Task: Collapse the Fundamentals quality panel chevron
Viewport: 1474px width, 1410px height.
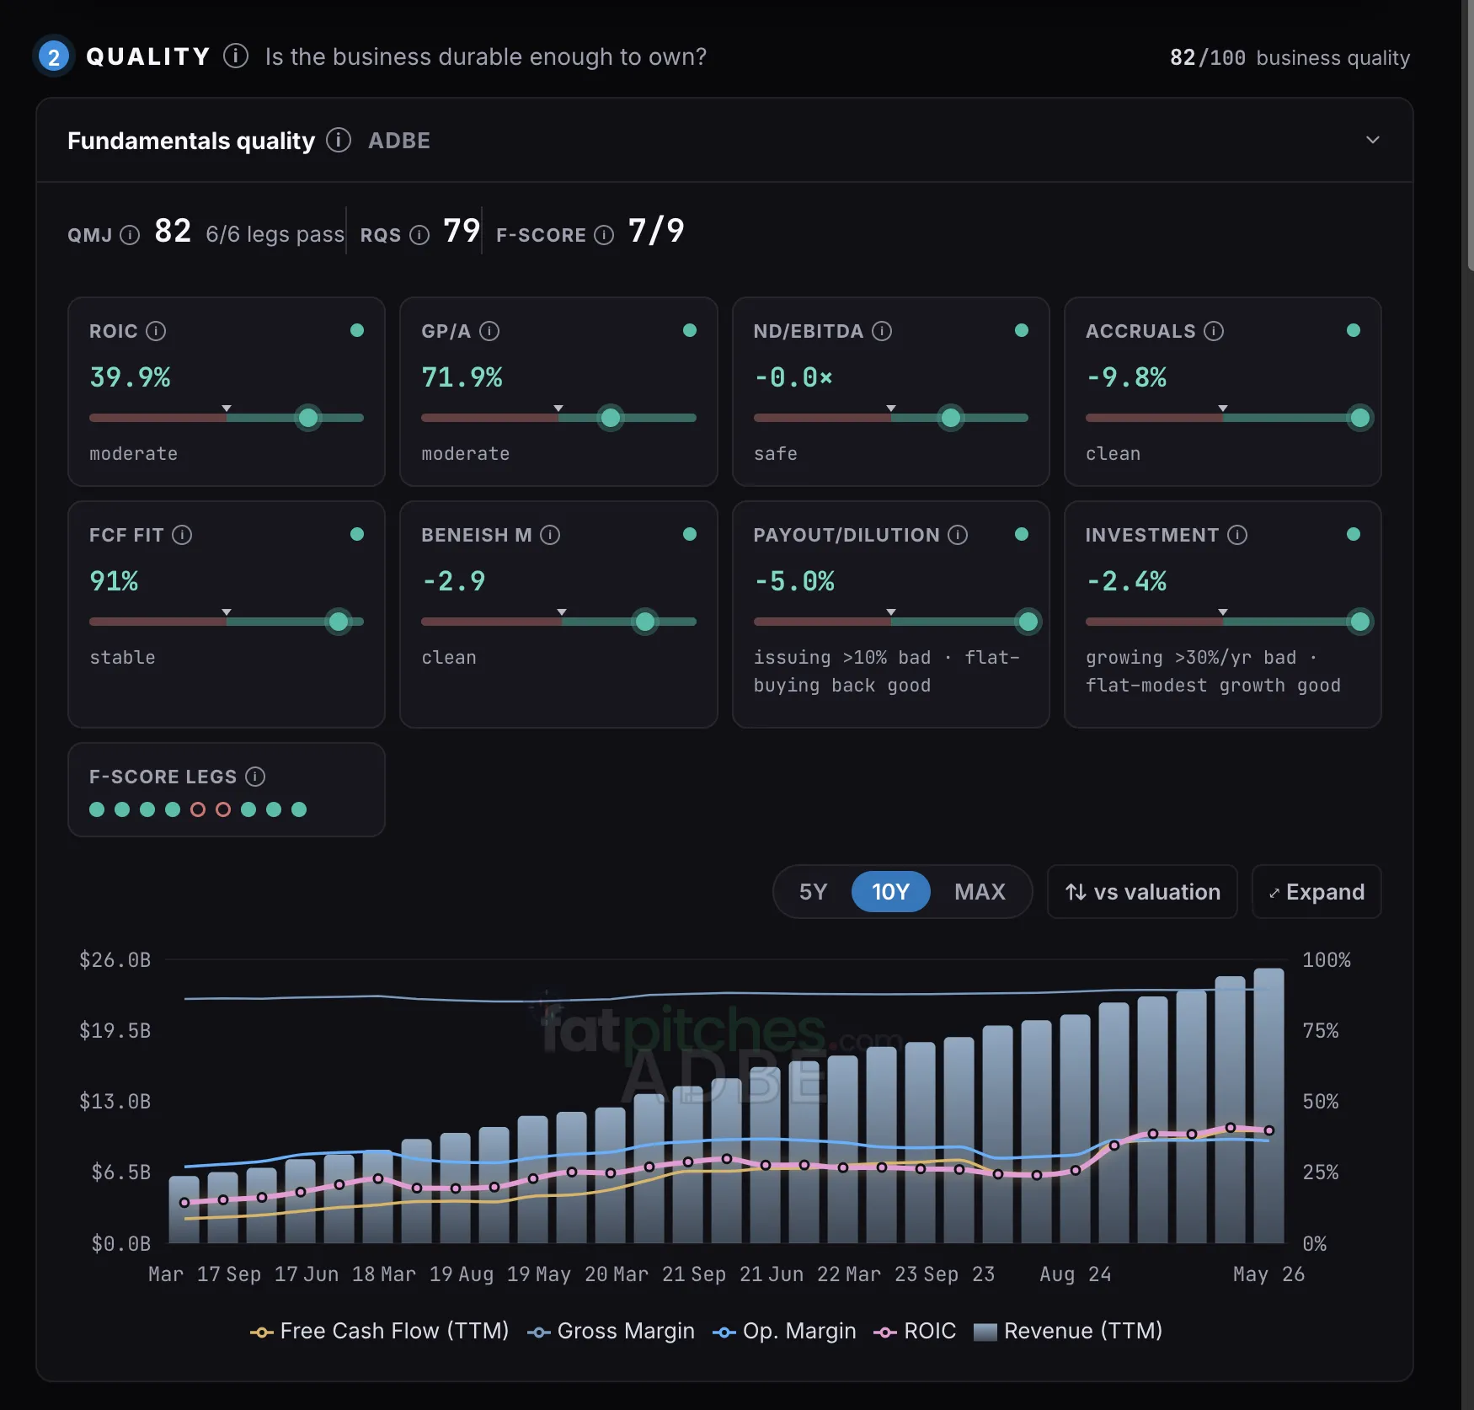Action: point(1373,140)
